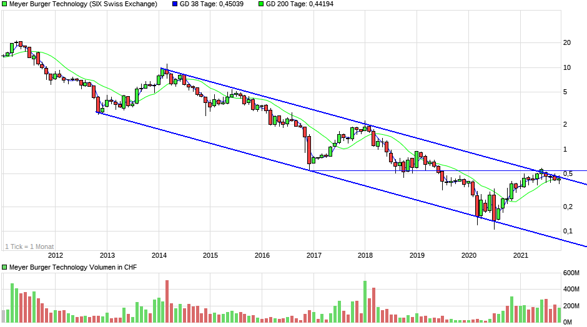Click the 2015 year label on axis
This screenshot has width=587, height=327.
[x=210, y=255]
